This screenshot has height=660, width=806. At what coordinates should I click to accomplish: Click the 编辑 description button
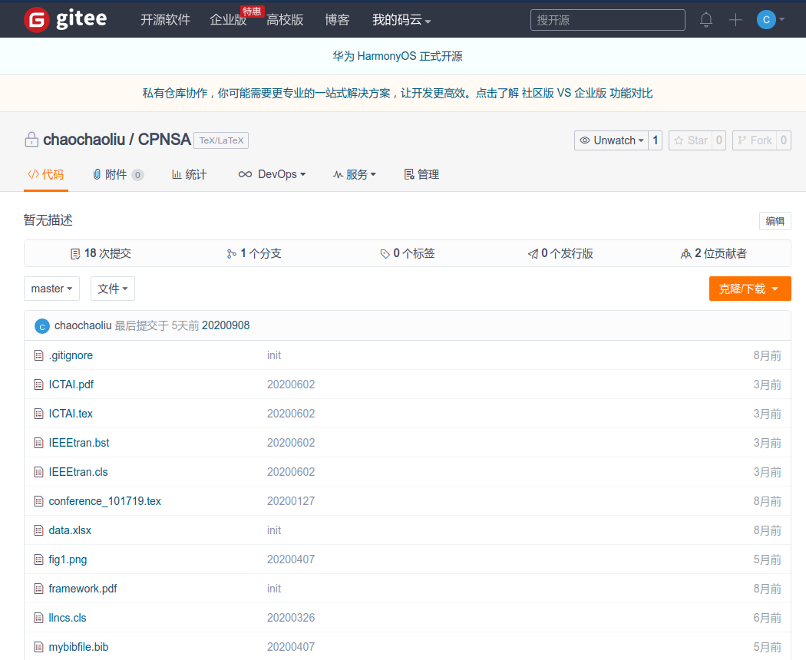[x=775, y=221]
